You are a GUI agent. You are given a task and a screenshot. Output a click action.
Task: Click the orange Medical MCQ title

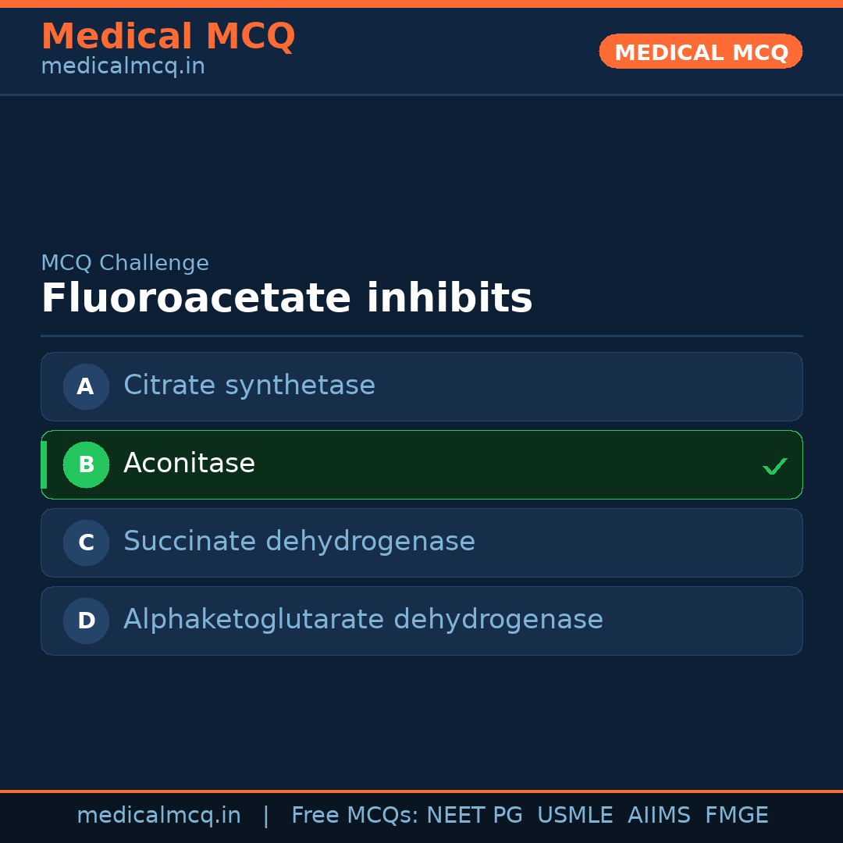tap(168, 37)
